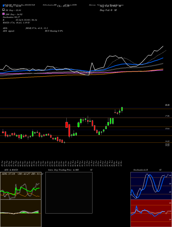This screenshot has height=227, width=172.
Task: Select the '50 Day - 15.81' legend text
Action: (x=13, y=10)
